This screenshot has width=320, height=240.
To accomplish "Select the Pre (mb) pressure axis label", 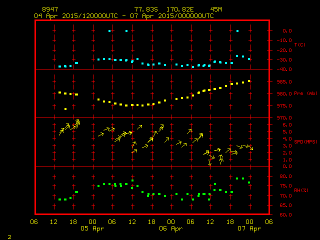I will (x=305, y=93).
